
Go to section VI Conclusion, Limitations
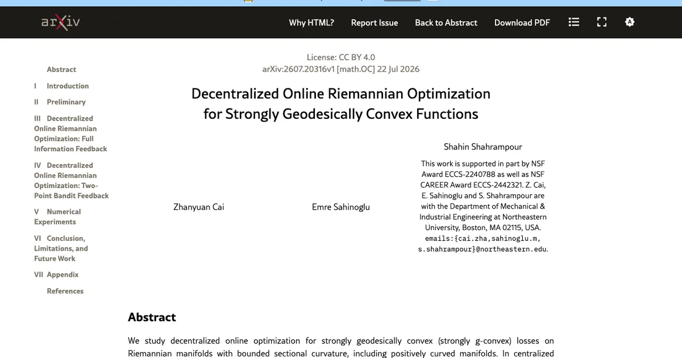pyautogui.click(x=61, y=248)
